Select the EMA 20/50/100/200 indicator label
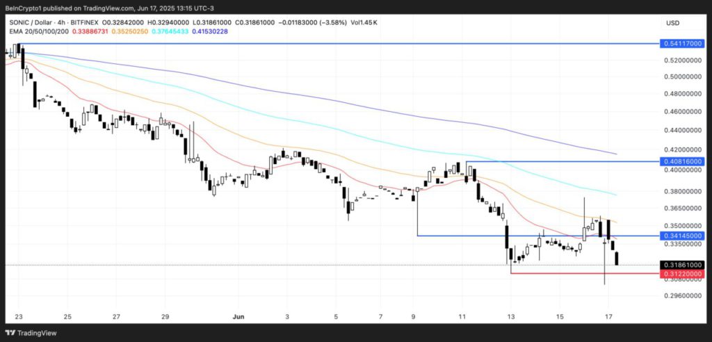Screen dimensions: 712x342 point(40,31)
